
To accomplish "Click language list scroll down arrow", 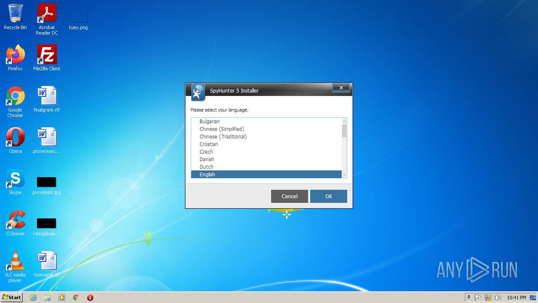I will tap(344, 175).
